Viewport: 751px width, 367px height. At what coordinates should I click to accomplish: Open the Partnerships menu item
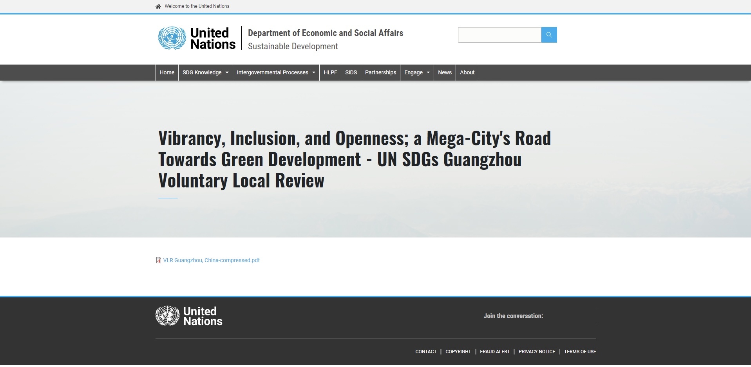tap(380, 72)
